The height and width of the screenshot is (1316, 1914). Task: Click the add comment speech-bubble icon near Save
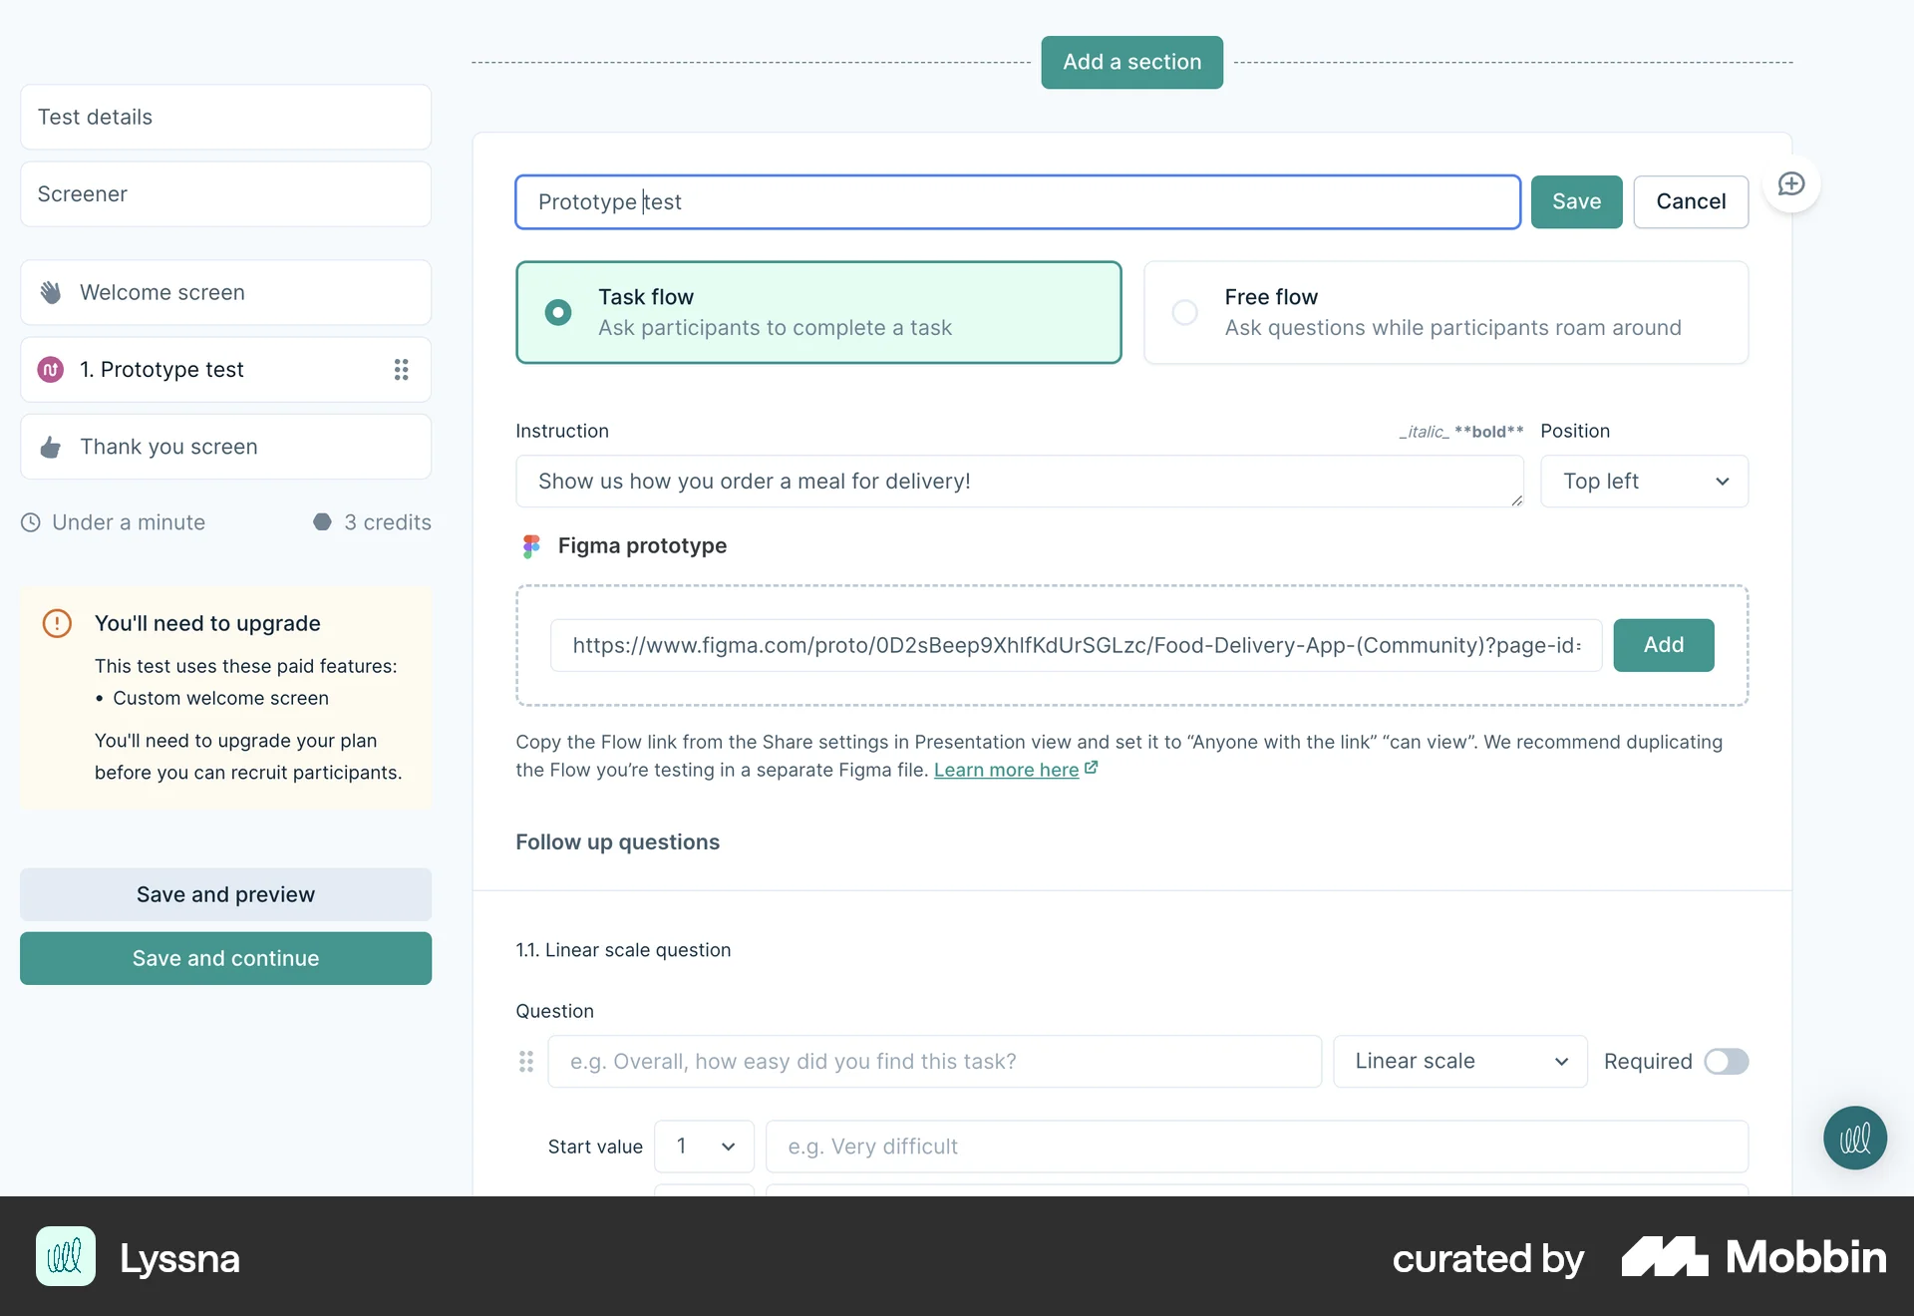[x=1791, y=184]
